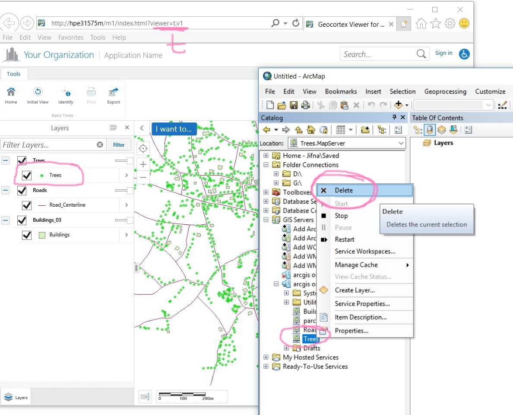513x415 pixels.
Task: Click the ArcMap Save icon
Action: tap(294, 105)
